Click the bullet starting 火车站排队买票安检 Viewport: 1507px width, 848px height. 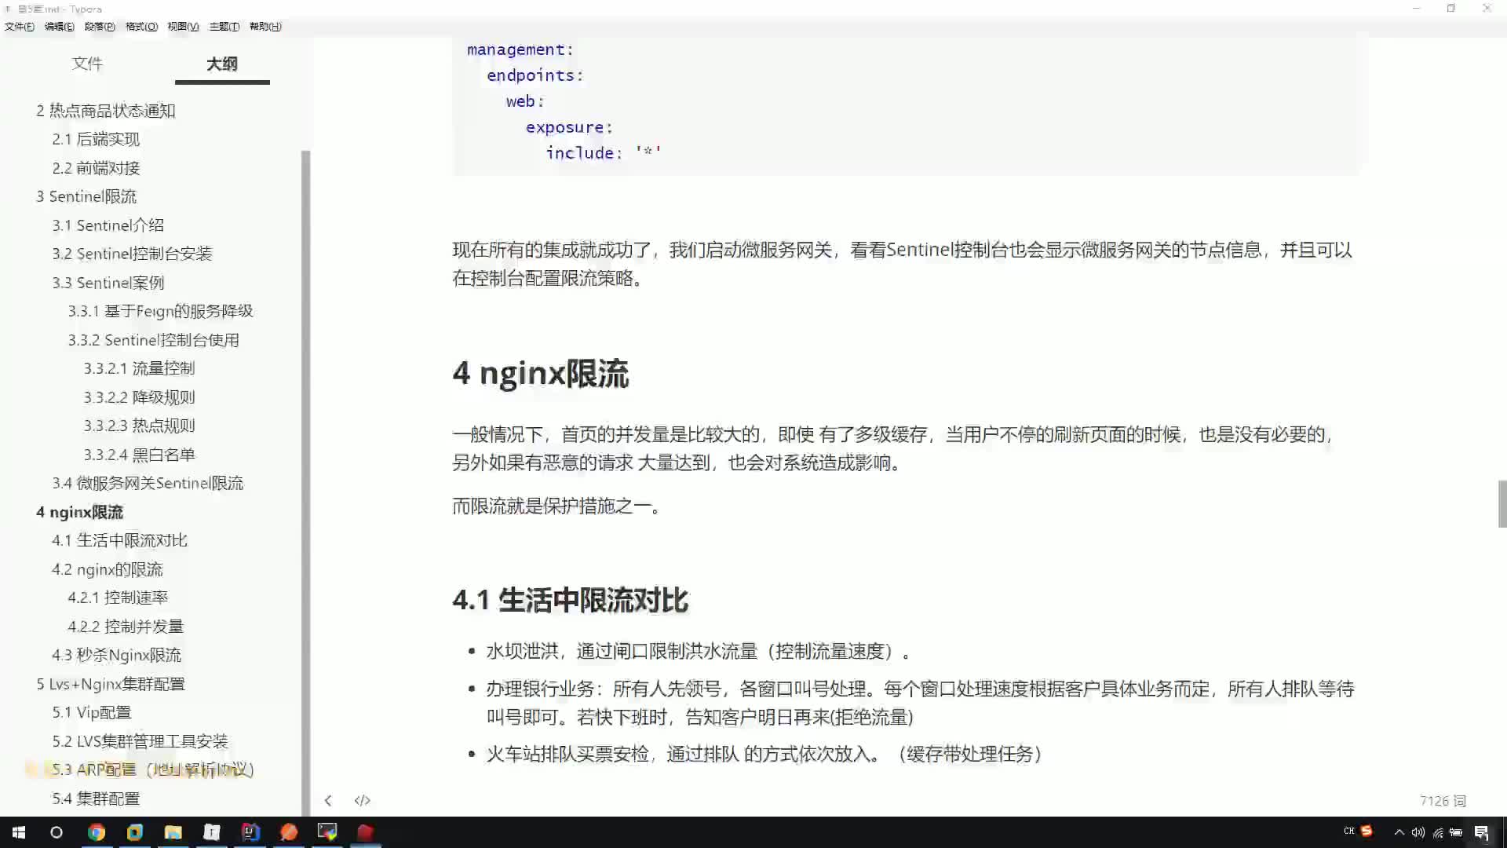(764, 755)
